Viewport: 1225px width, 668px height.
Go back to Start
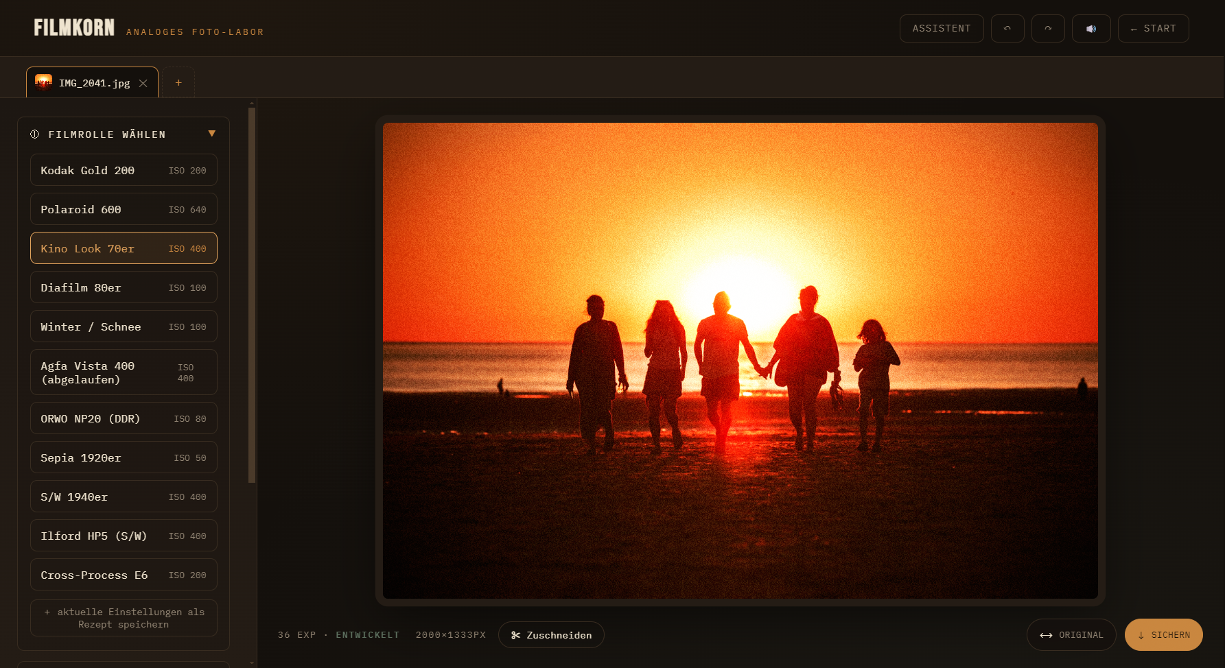pyautogui.click(x=1153, y=29)
